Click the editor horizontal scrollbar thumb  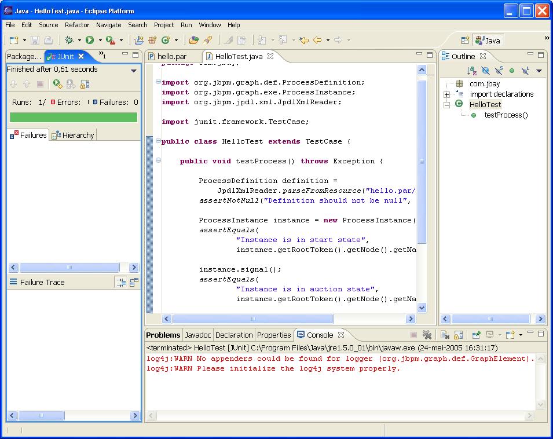[x=253, y=319]
